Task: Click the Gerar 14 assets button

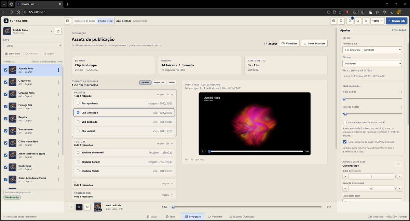Action: point(314,43)
